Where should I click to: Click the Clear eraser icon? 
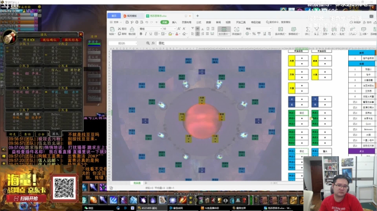pyautogui.click(x=184, y=34)
